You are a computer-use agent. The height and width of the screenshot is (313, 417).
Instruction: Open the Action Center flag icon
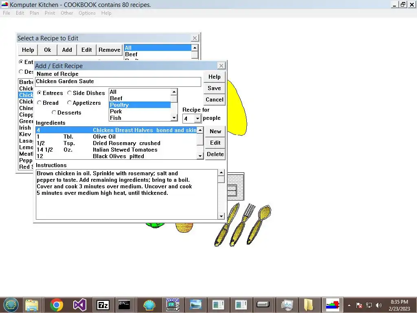click(359, 305)
